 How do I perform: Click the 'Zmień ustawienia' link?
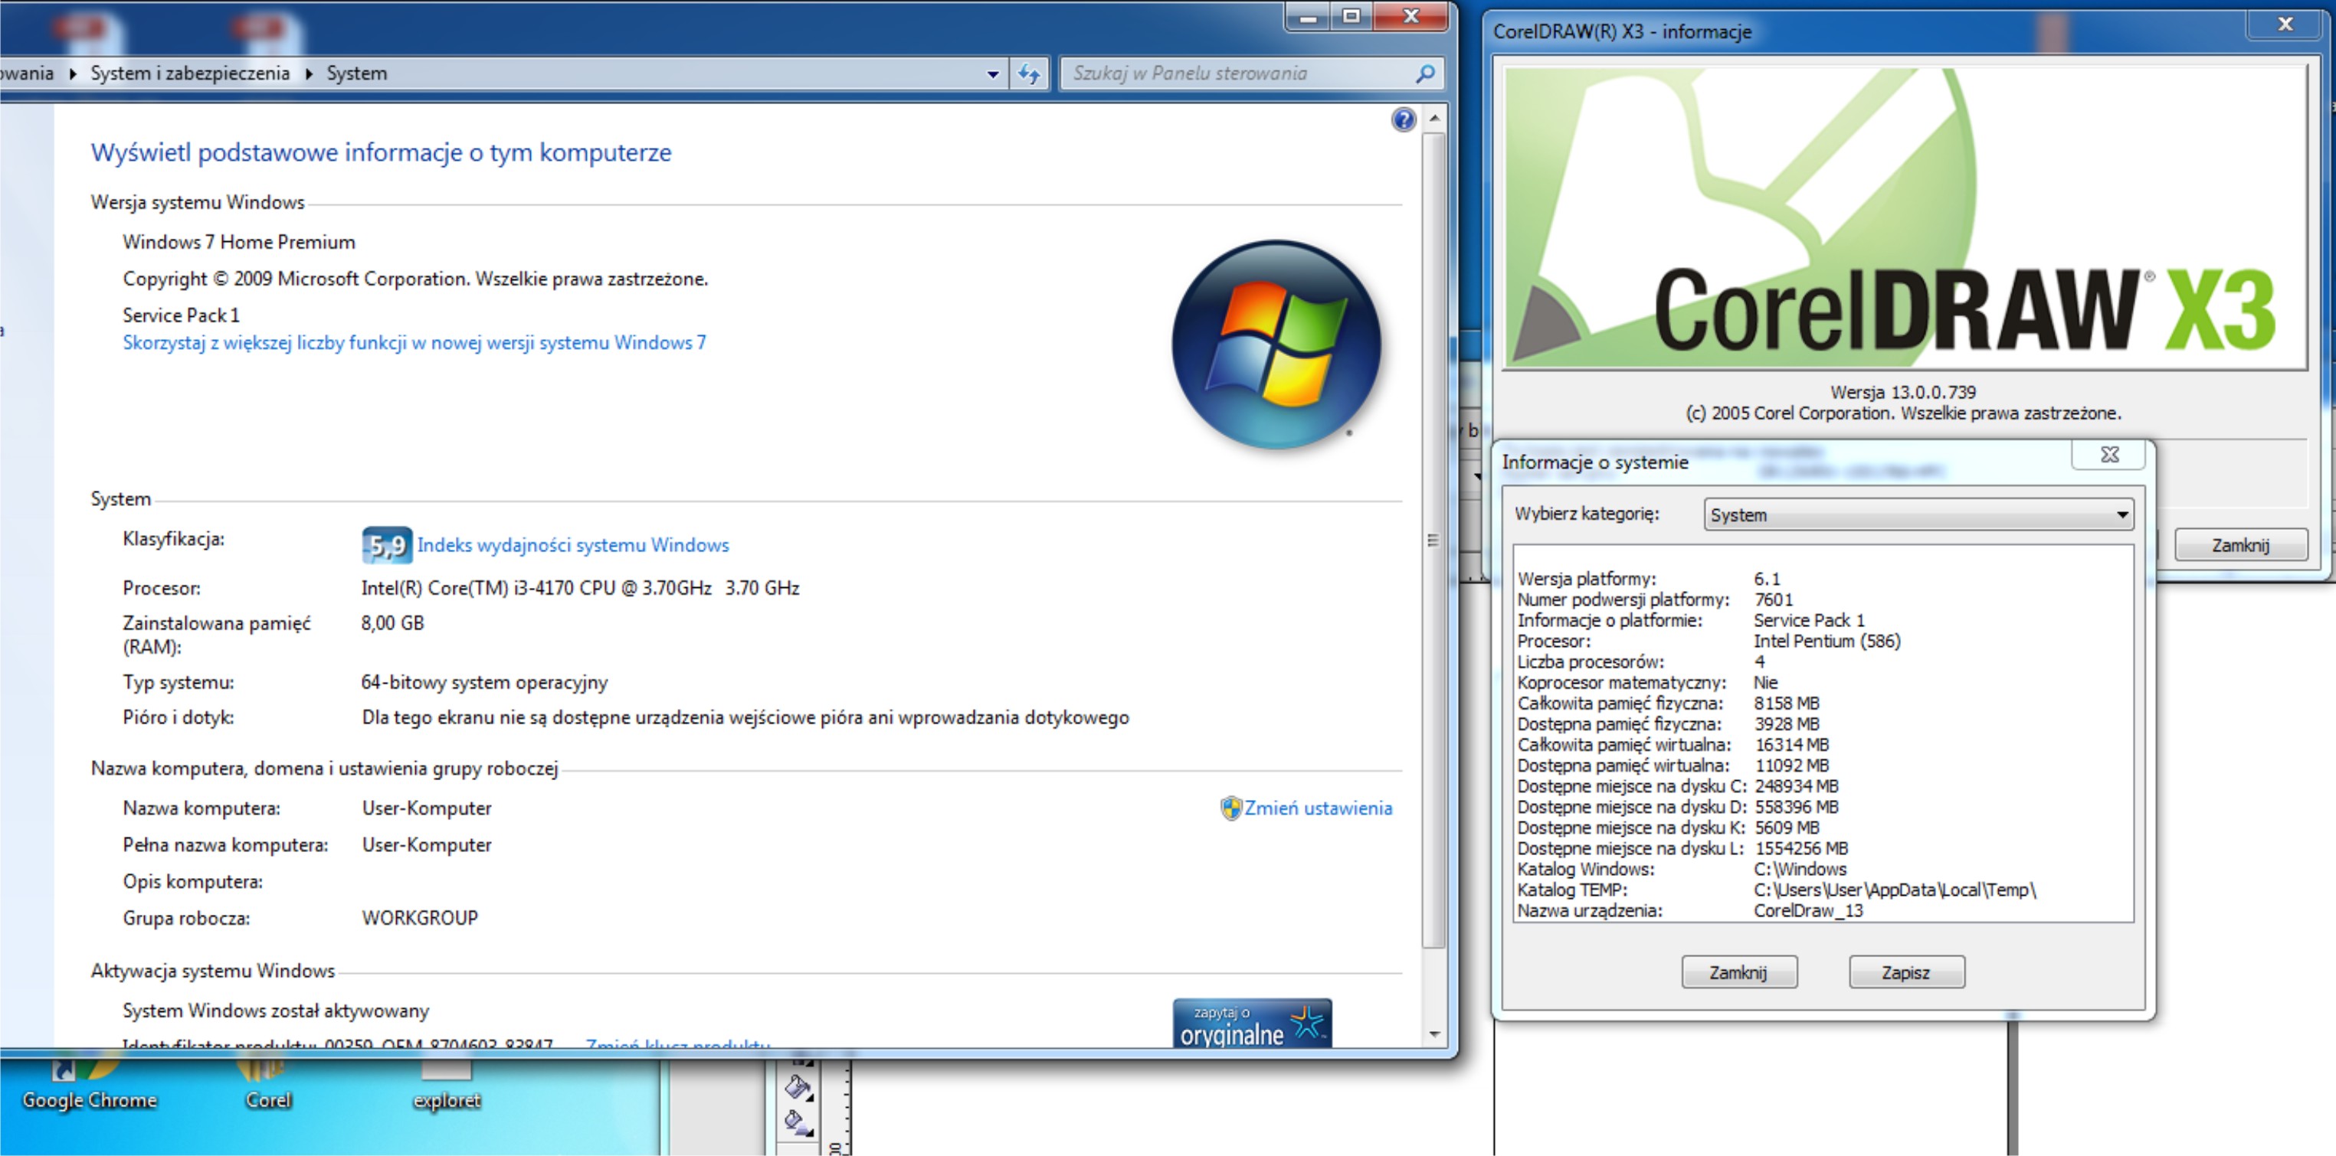(1317, 808)
